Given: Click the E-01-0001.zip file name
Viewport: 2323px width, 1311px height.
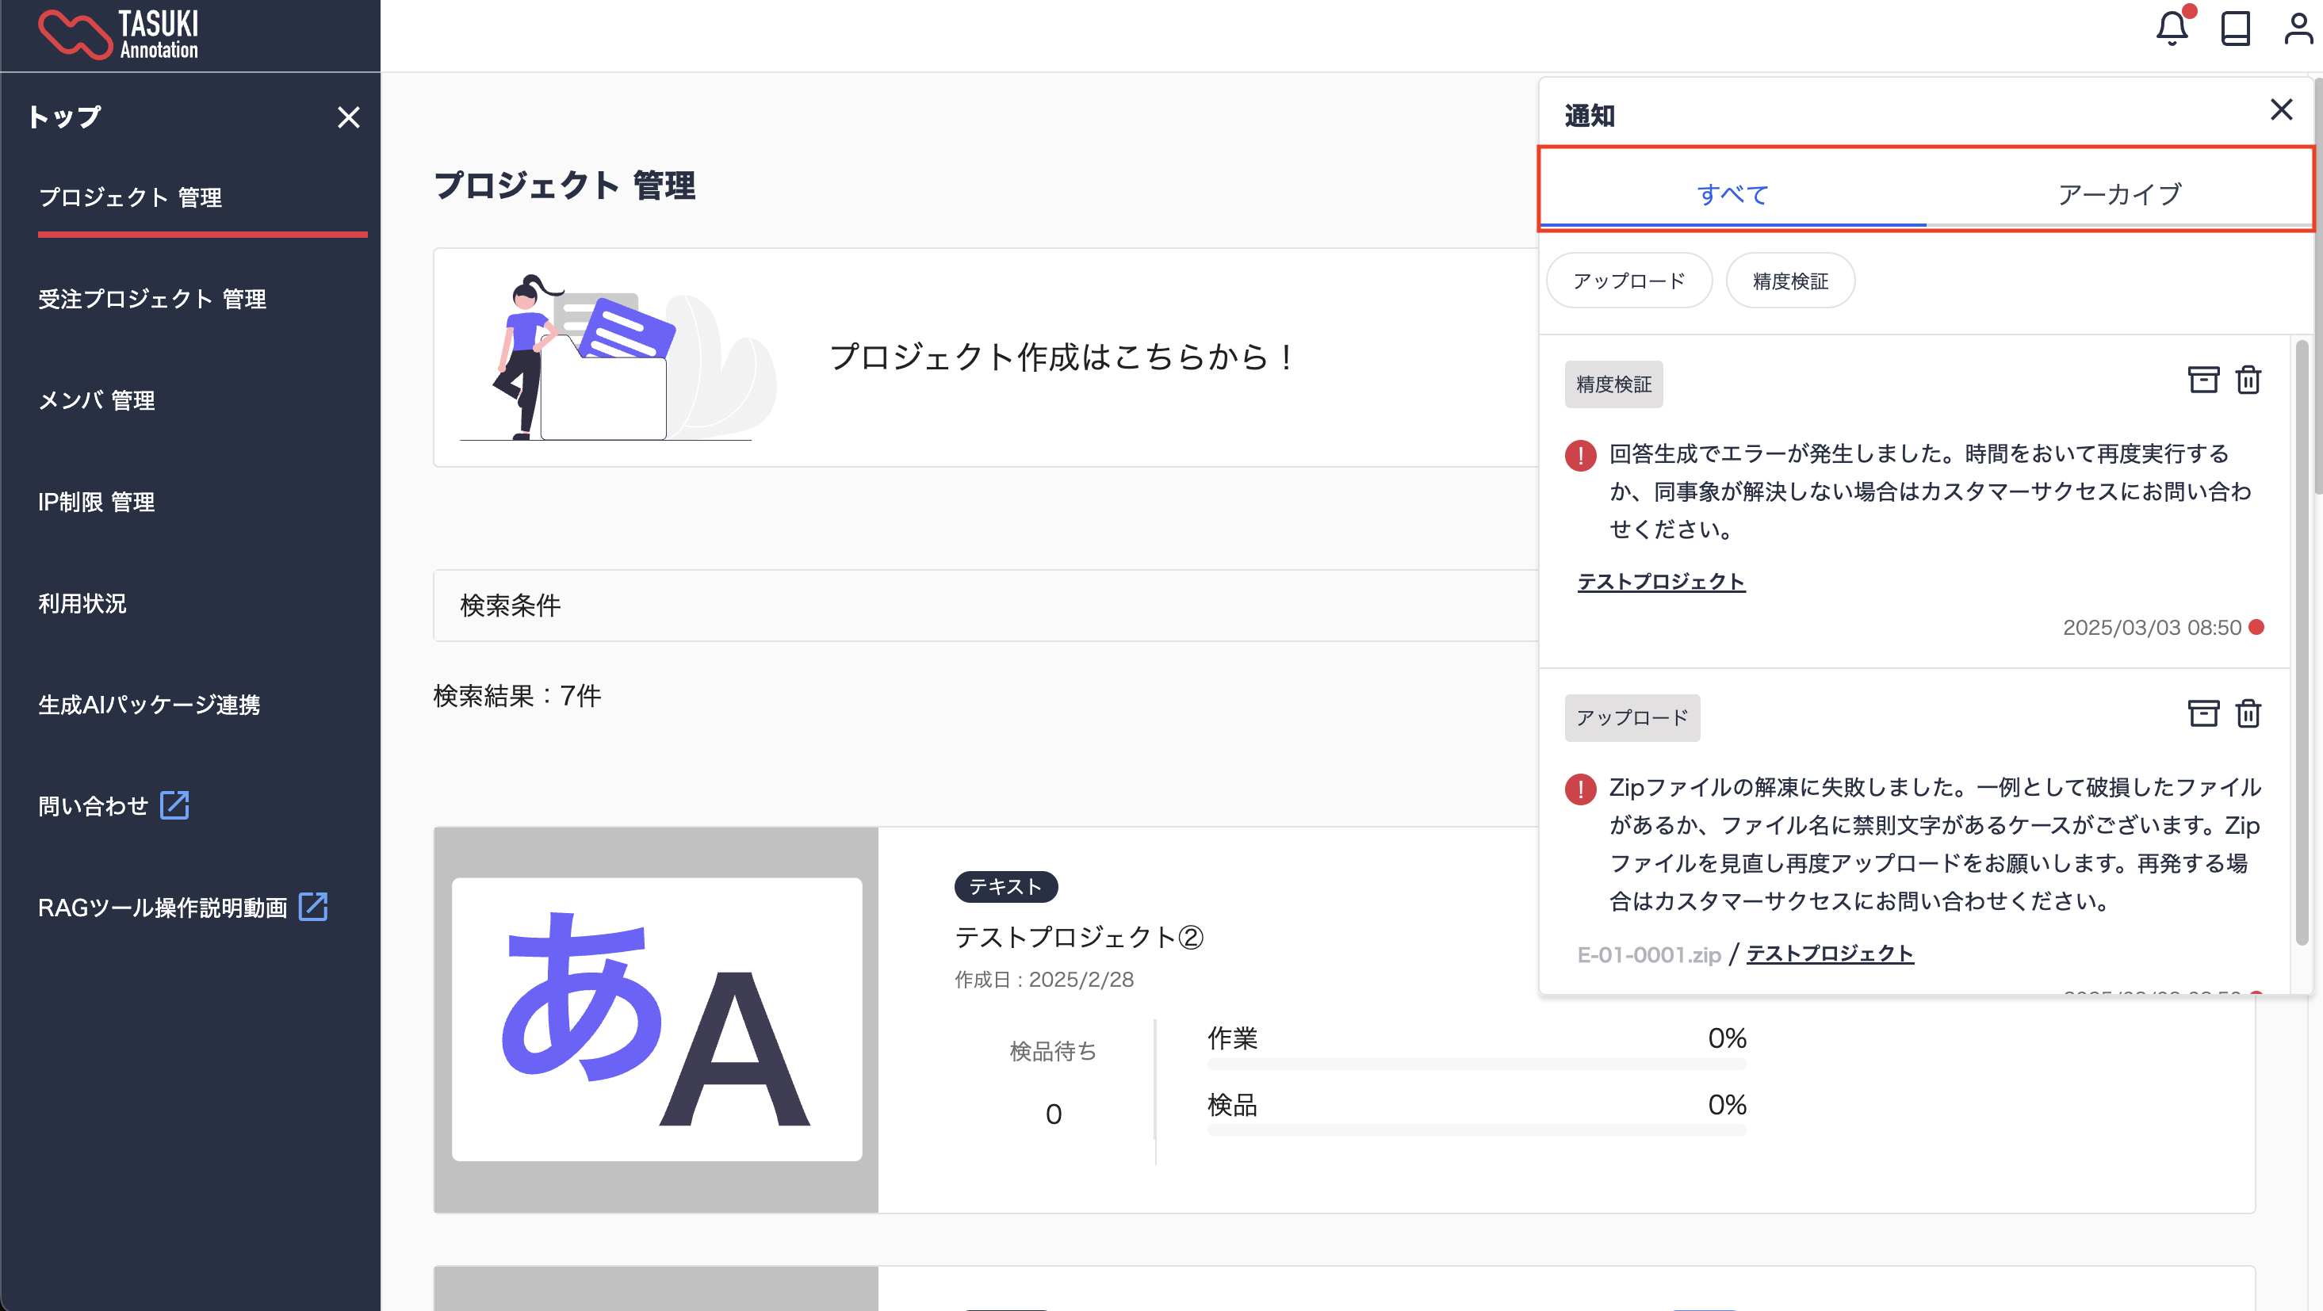Looking at the screenshot, I should [x=1648, y=954].
